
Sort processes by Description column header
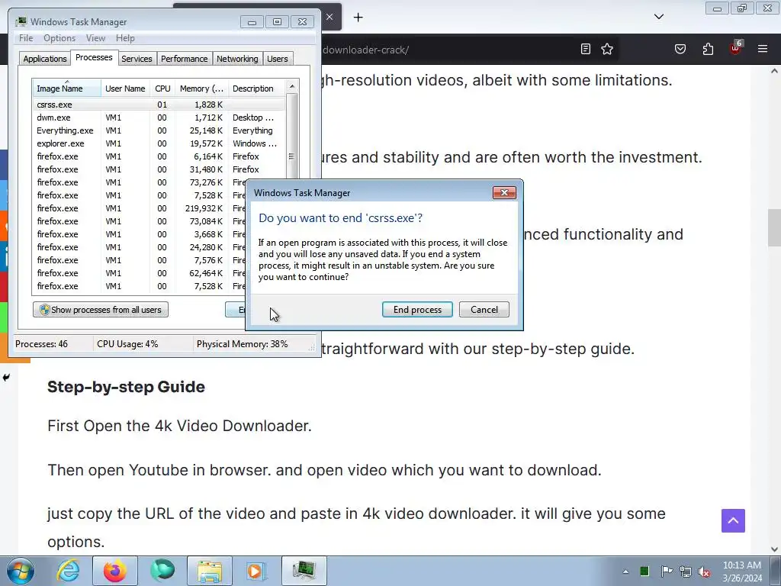click(257, 89)
